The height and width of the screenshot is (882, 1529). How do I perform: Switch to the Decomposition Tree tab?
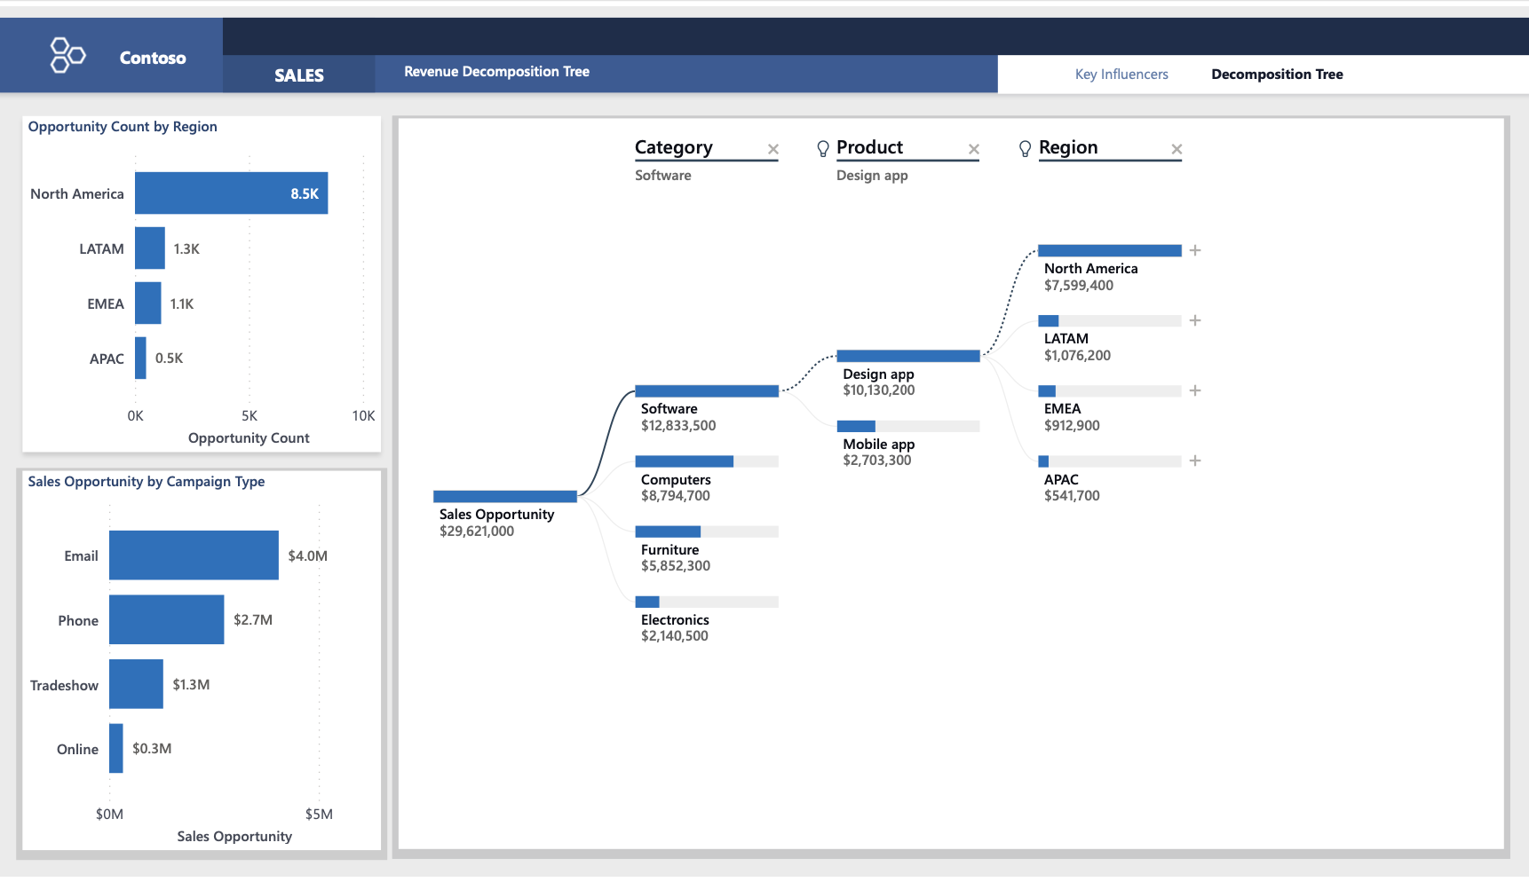click(1277, 75)
